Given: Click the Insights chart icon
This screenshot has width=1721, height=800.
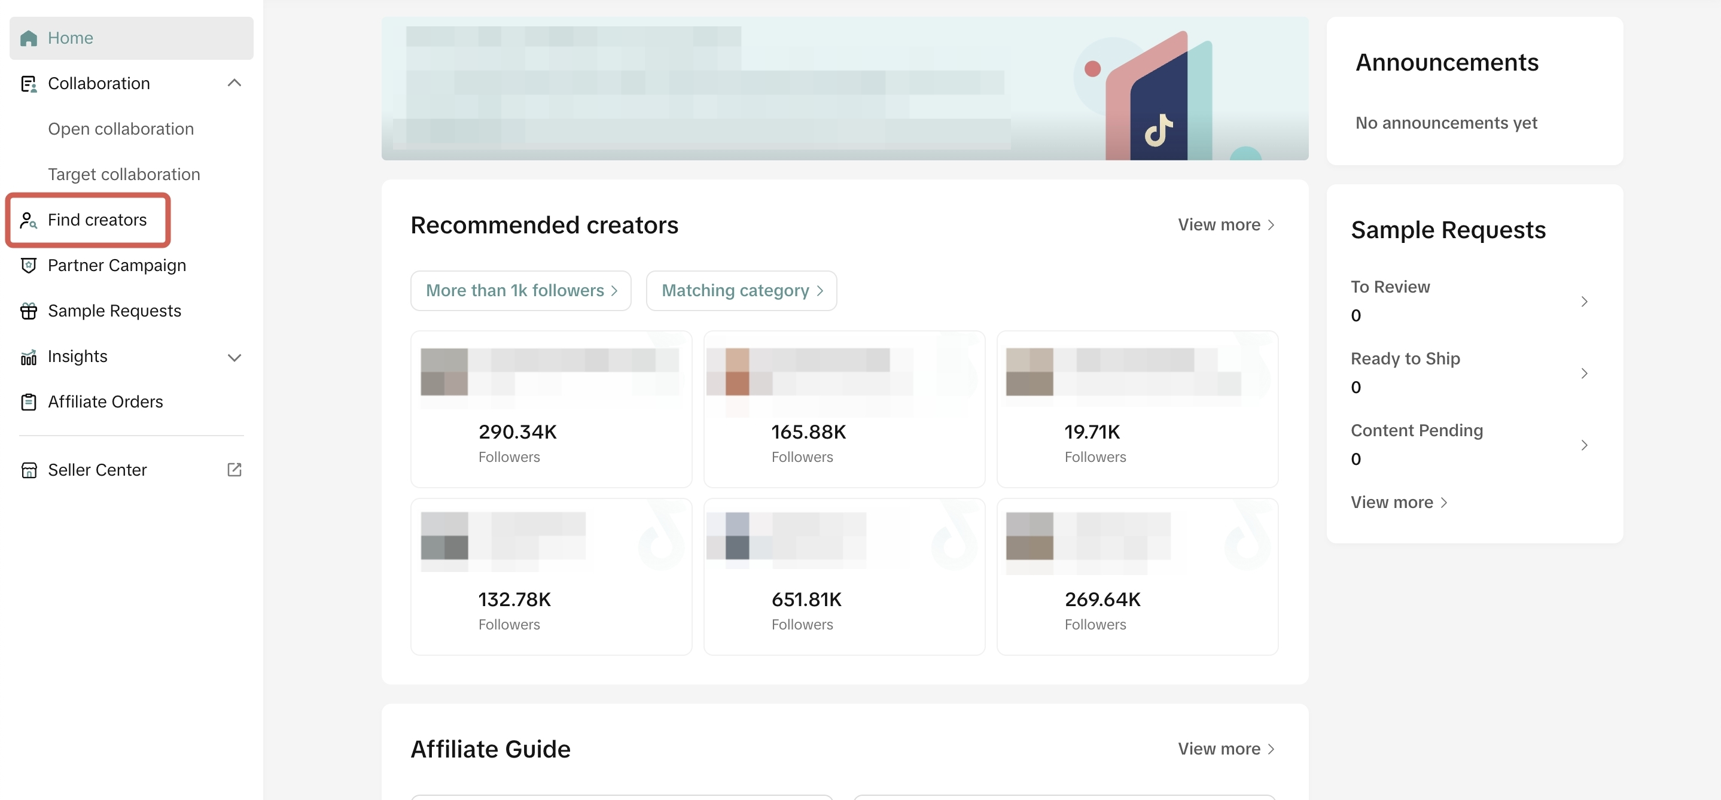Looking at the screenshot, I should (28, 357).
